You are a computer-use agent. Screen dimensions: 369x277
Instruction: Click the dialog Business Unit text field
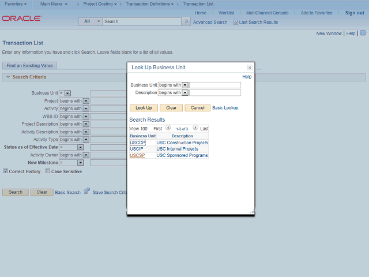tap(215, 85)
